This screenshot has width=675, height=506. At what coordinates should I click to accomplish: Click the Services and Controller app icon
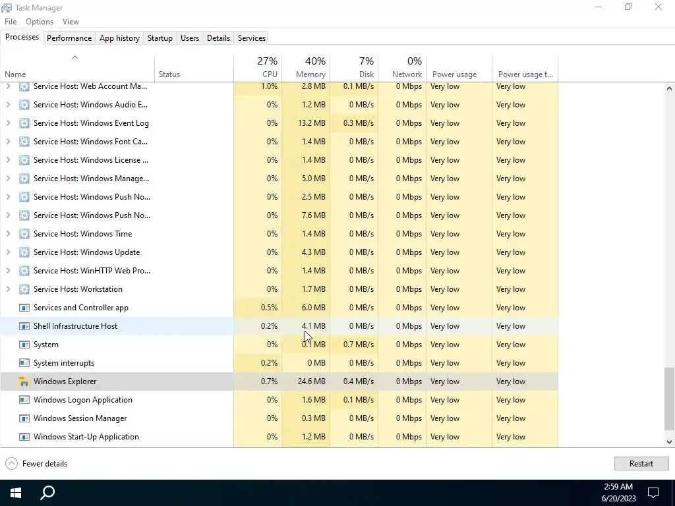click(x=24, y=308)
